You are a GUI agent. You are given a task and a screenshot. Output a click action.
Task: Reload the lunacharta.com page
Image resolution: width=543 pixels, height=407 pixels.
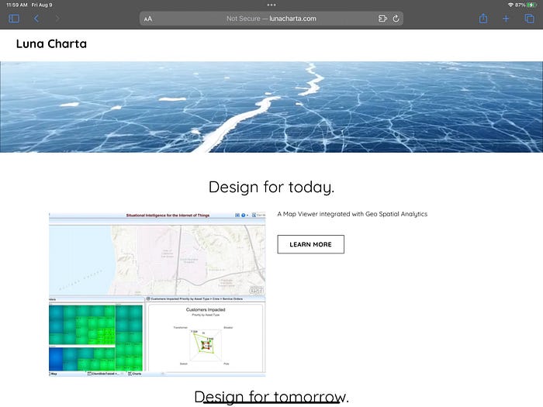tap(396, 19)
